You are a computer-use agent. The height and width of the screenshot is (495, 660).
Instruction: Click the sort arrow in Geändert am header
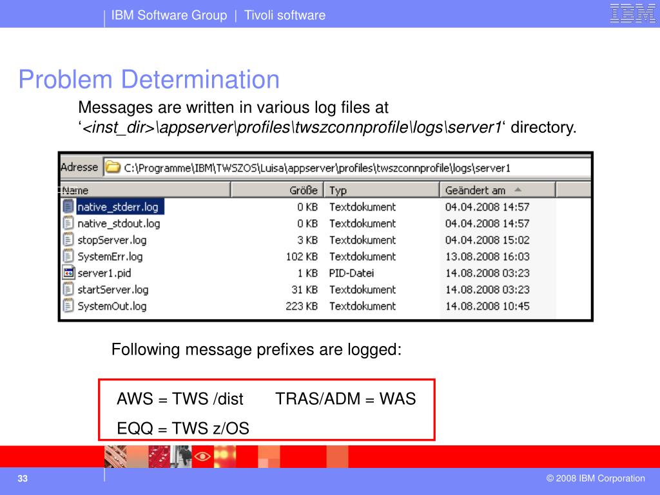pyautogui.click(x=518, y=190)
